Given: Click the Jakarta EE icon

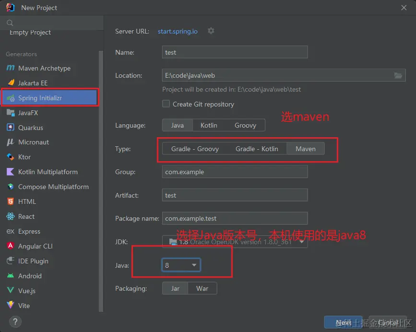Looking at the screenshot, I should click(x=11, y=83).
